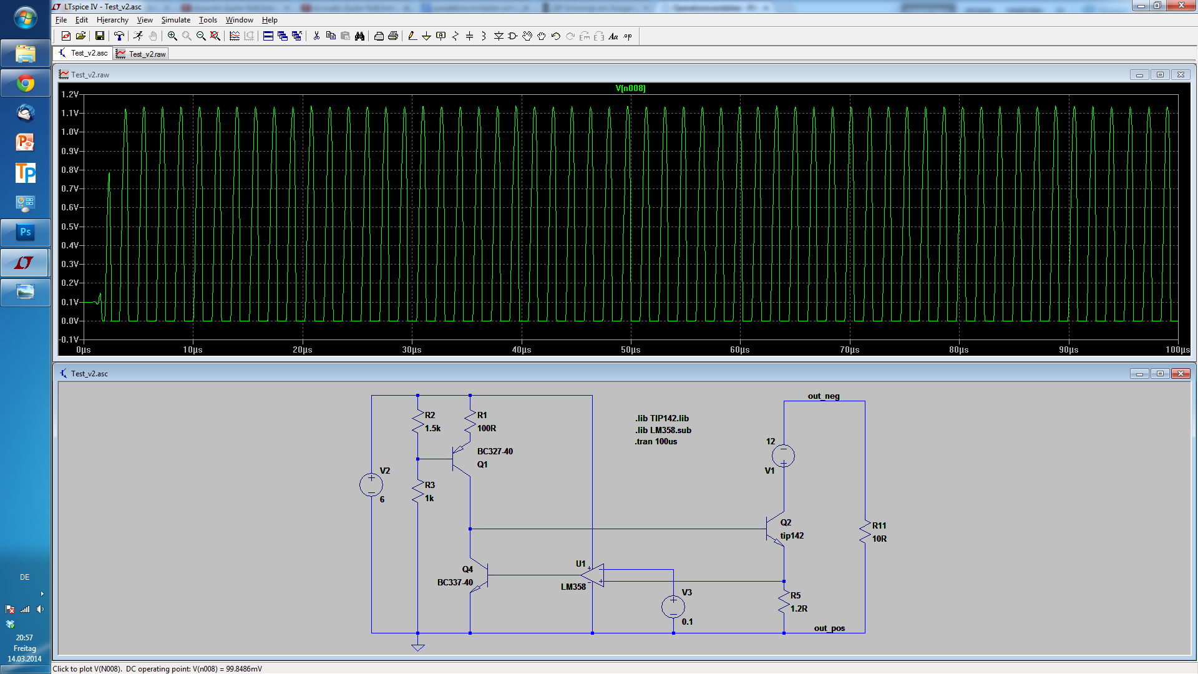Click the Undo arrow icon
The image size is (1198, 674).
555,36
